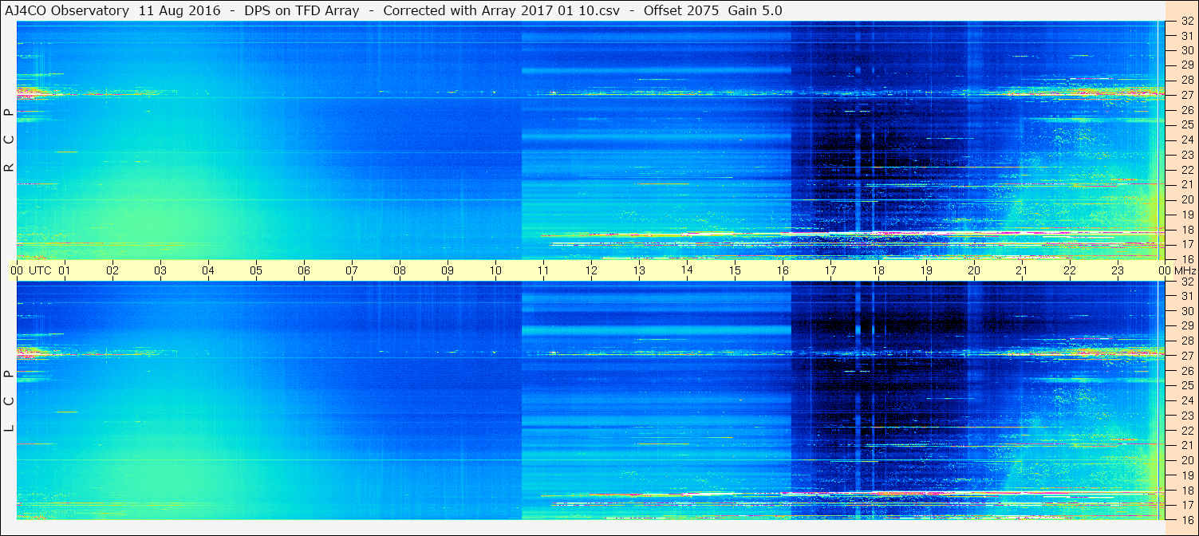Pick the 05 hour marker
Image resolution: width=1199 pixels, height=536 pixels.
tap(256, 271)
